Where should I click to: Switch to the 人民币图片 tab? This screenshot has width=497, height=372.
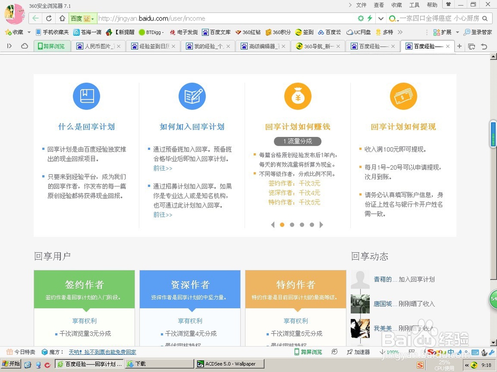98,46
